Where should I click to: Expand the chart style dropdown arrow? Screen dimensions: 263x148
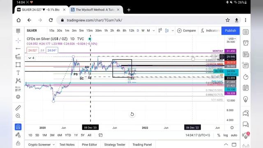pos(173,31)
